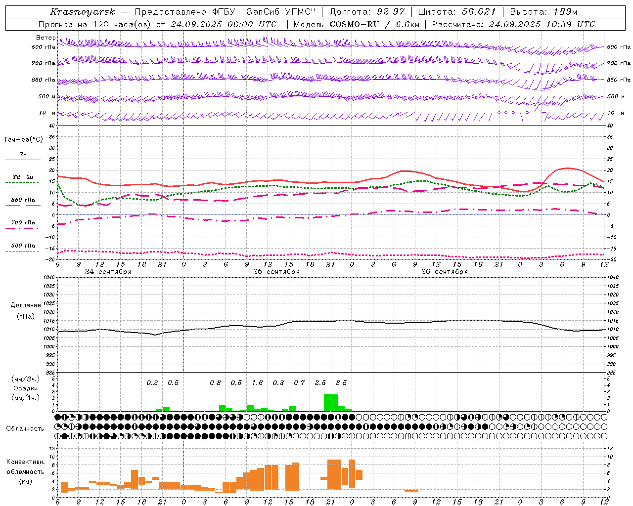This screenshot has height=506, width=633.
Task: Click the Осадки panel label
Action: pos(25,388)
